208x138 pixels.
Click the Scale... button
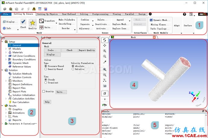(x=52, y=50)
